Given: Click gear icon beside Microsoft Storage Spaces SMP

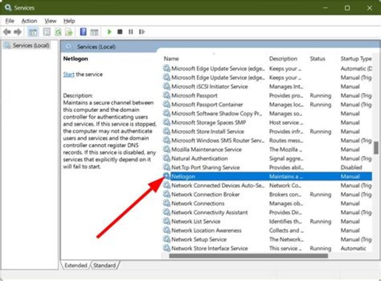Looking at the screenshot, I should 167,122.
